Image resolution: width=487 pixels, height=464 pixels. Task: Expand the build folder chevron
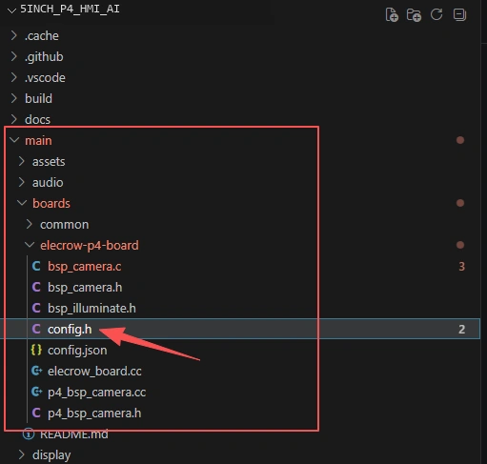(x=13, y=98)
